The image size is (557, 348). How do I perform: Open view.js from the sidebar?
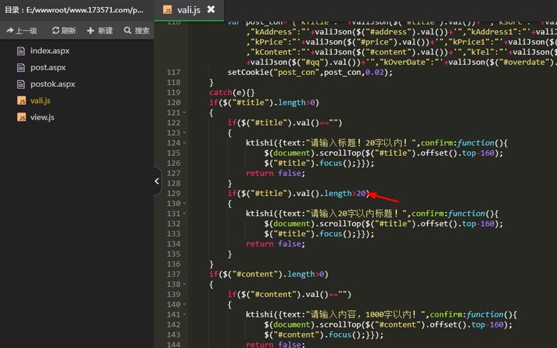pos(42,117)
